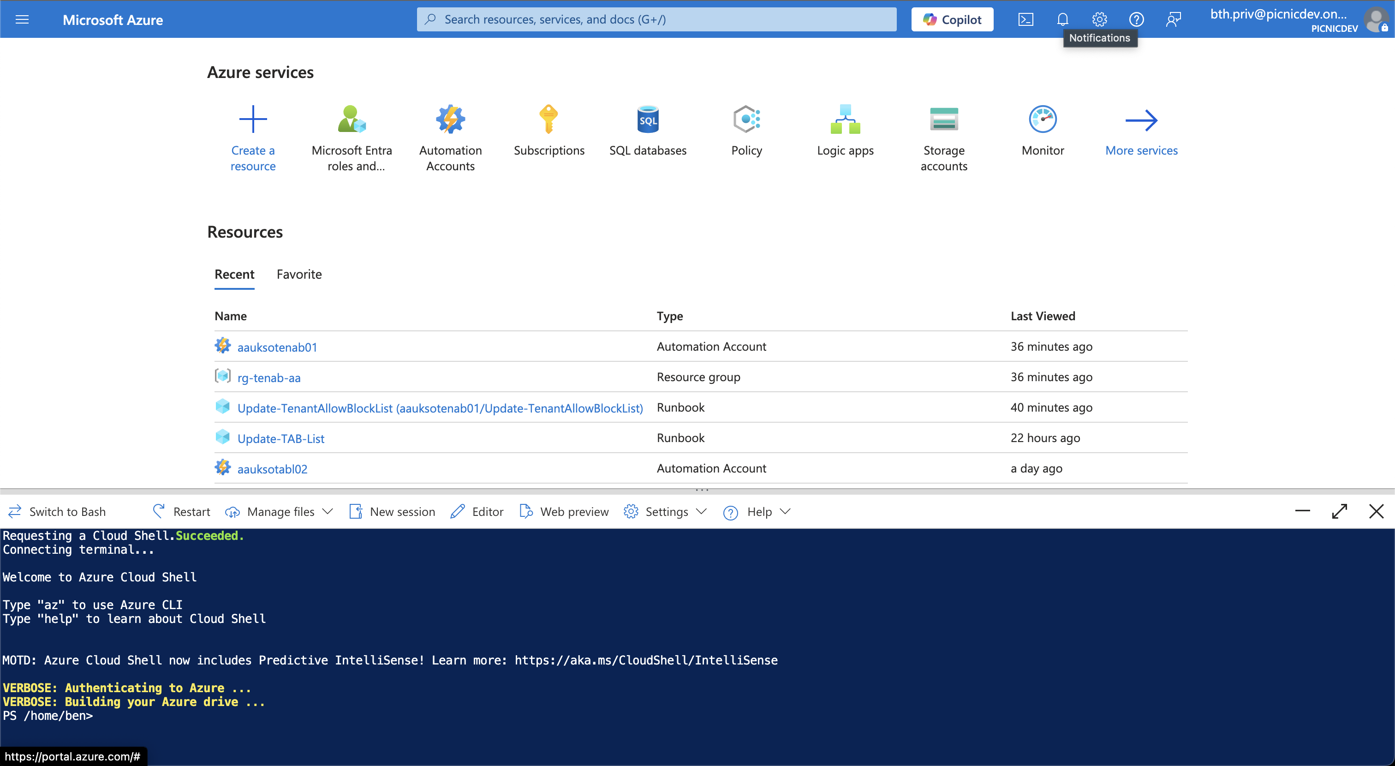
Task: Click the Create a resource plus icon
Action: click(253, 119)
